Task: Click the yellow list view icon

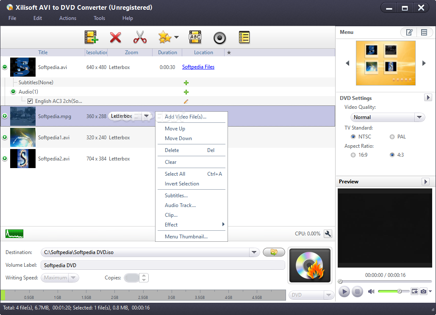Action: (244, 37)
